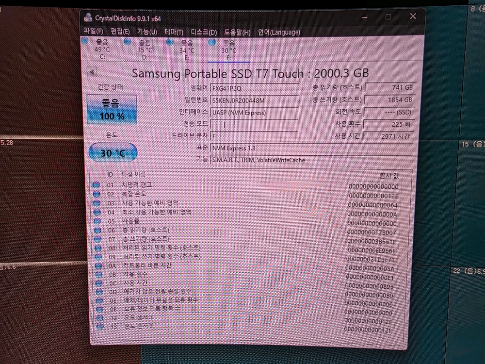Click the interface field UASP (NVM Express)
The image size is (485, 364).
point(254,113)
